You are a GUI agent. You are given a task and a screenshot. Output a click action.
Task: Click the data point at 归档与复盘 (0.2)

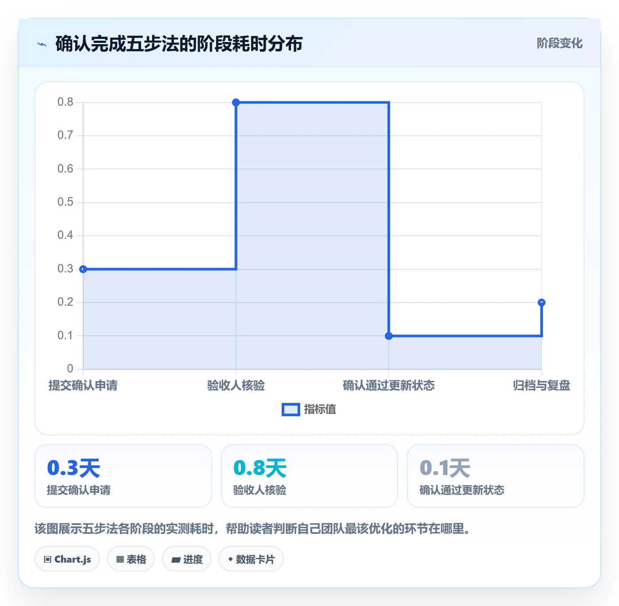click(542, 303)
